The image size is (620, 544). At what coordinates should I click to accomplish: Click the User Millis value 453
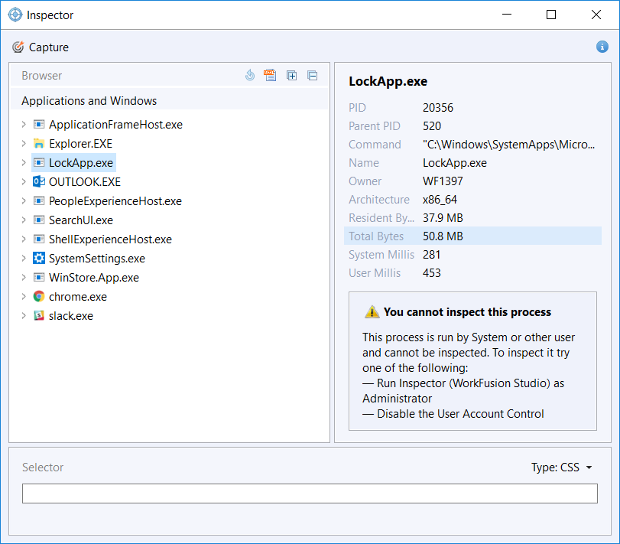click(x=431, y=273)
